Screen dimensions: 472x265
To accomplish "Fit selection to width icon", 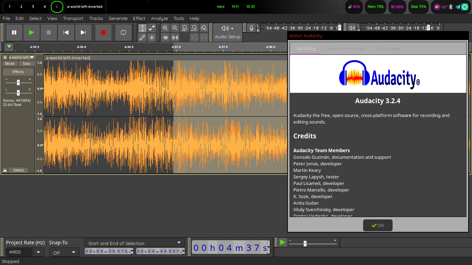I will pos(185,28).
